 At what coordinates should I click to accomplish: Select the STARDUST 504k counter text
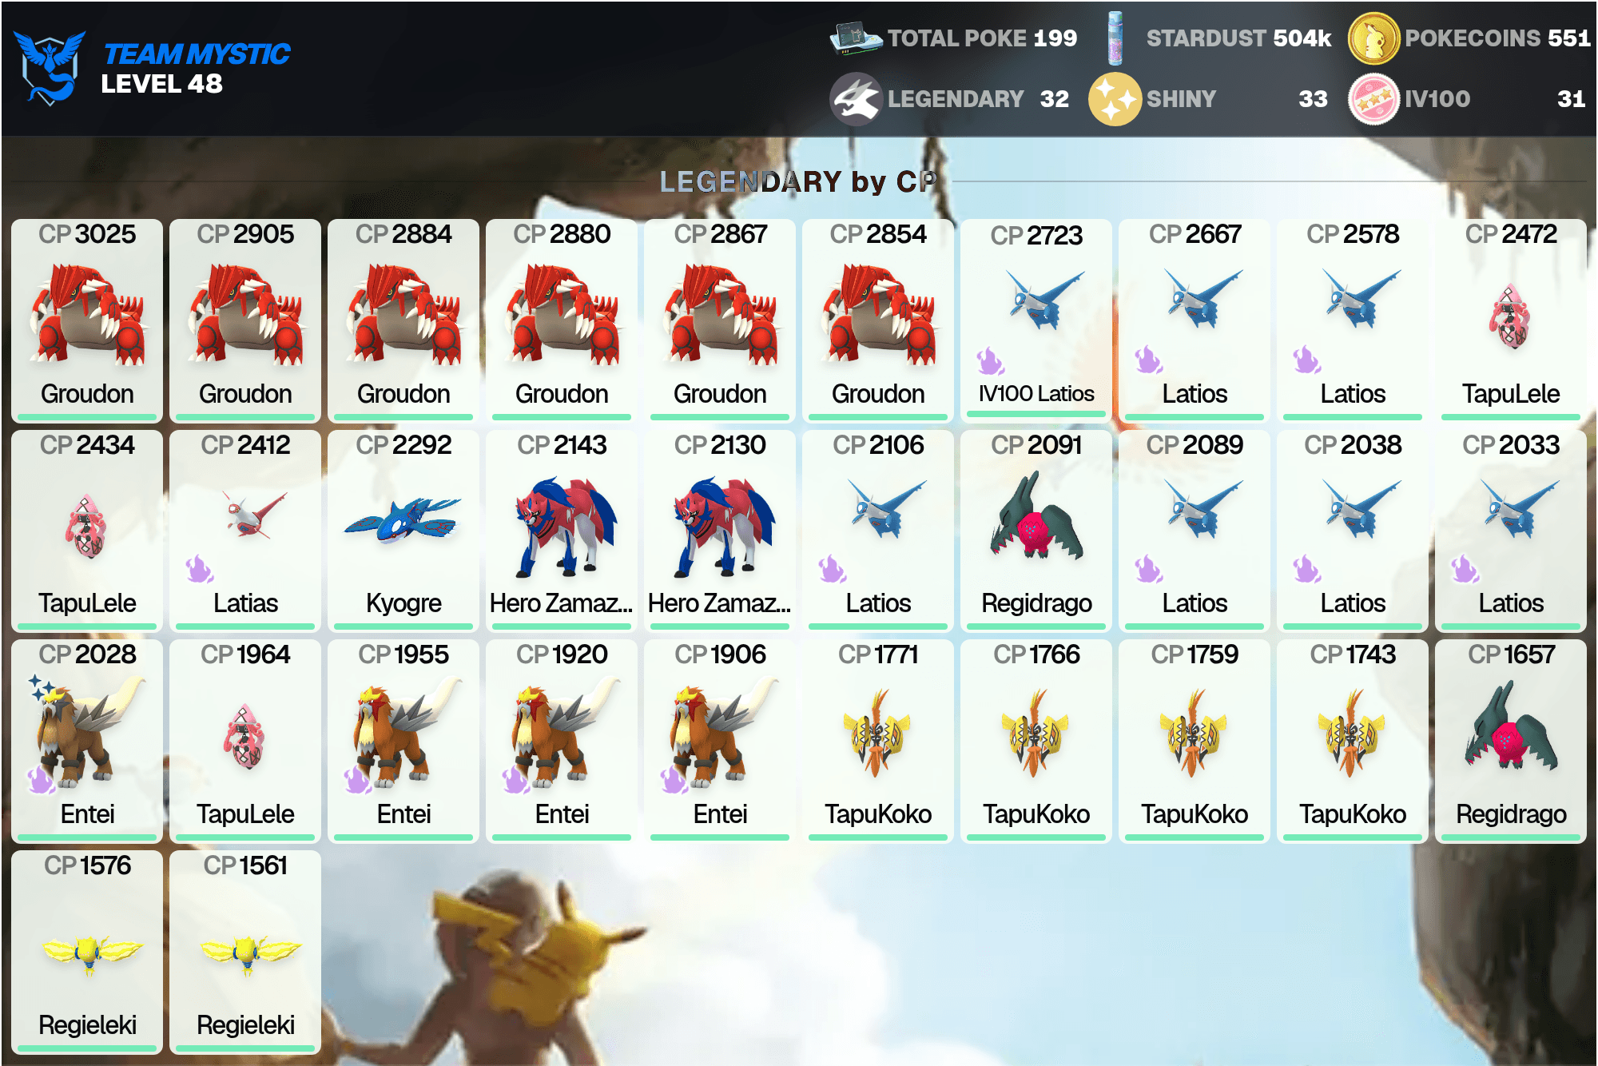[x=1239, y=38]
